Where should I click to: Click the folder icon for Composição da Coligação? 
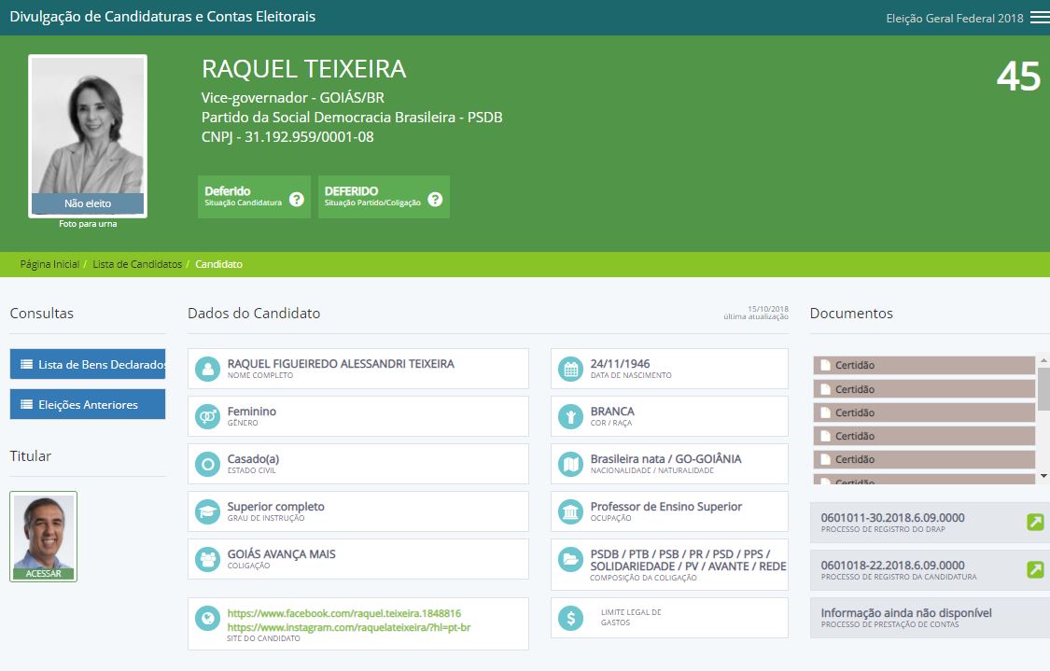pos(570,559)
